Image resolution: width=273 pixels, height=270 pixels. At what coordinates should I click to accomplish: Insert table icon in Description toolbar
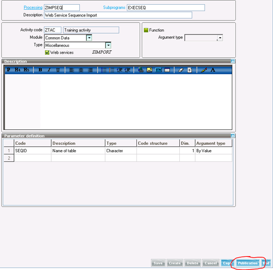167,70
